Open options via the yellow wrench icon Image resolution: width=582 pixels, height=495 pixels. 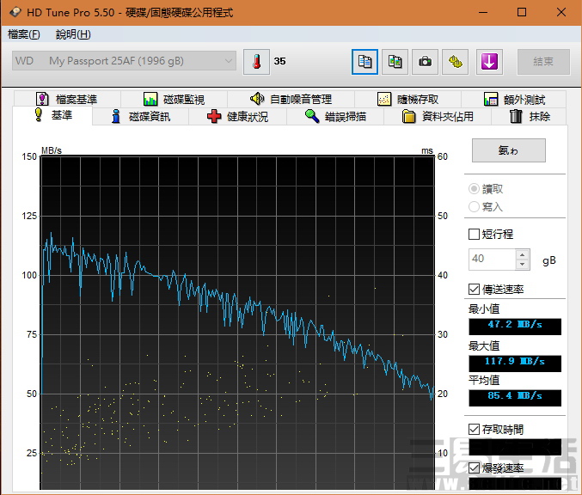click(456, 62)
